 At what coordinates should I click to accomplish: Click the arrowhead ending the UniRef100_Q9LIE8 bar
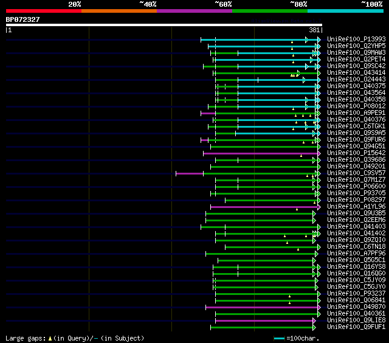[317, 320]
